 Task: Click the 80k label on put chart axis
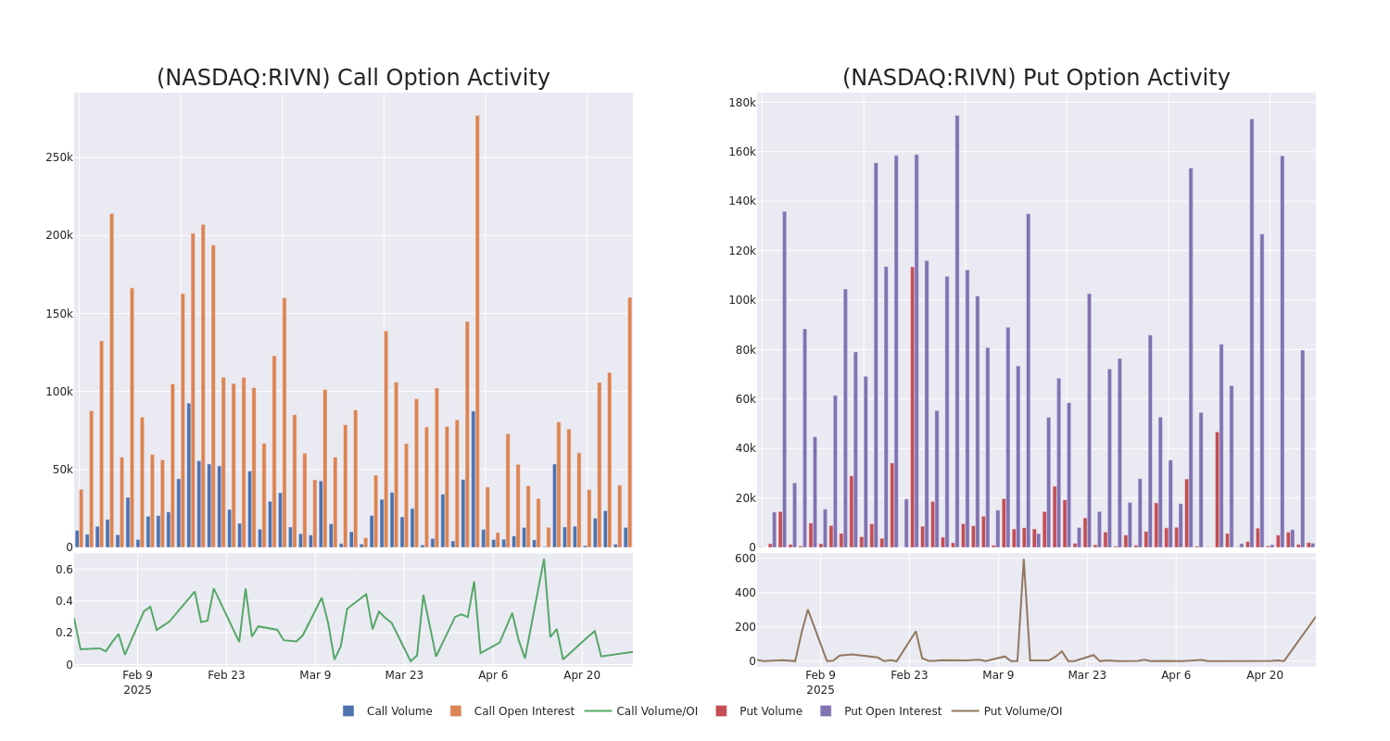click(745, 349)
